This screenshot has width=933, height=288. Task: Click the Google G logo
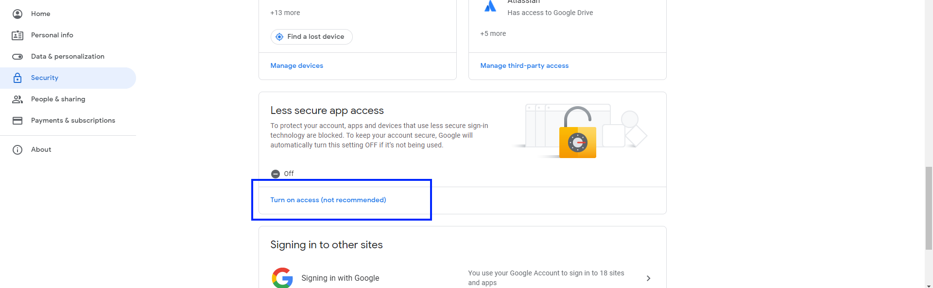(x=282, y=278)
